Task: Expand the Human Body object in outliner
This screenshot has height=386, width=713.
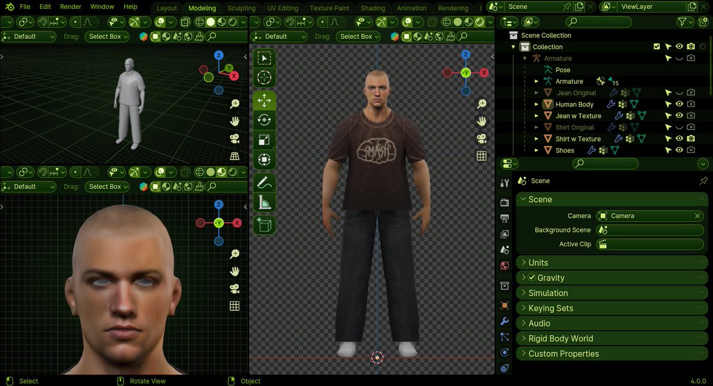Action: 536,104
